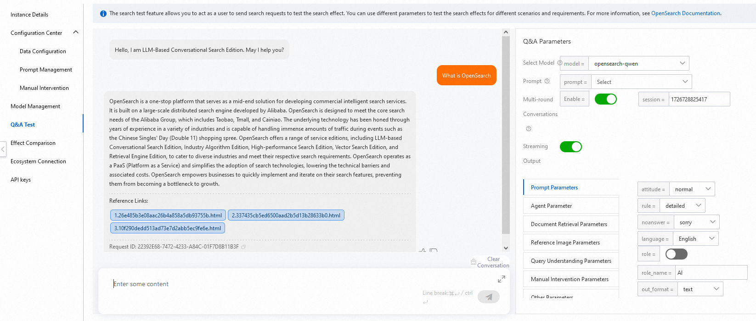This screenshot has height=321, width=756.
Task: Disable the Multi-round Conversations toggle
Action: click(x=606, y=99)
